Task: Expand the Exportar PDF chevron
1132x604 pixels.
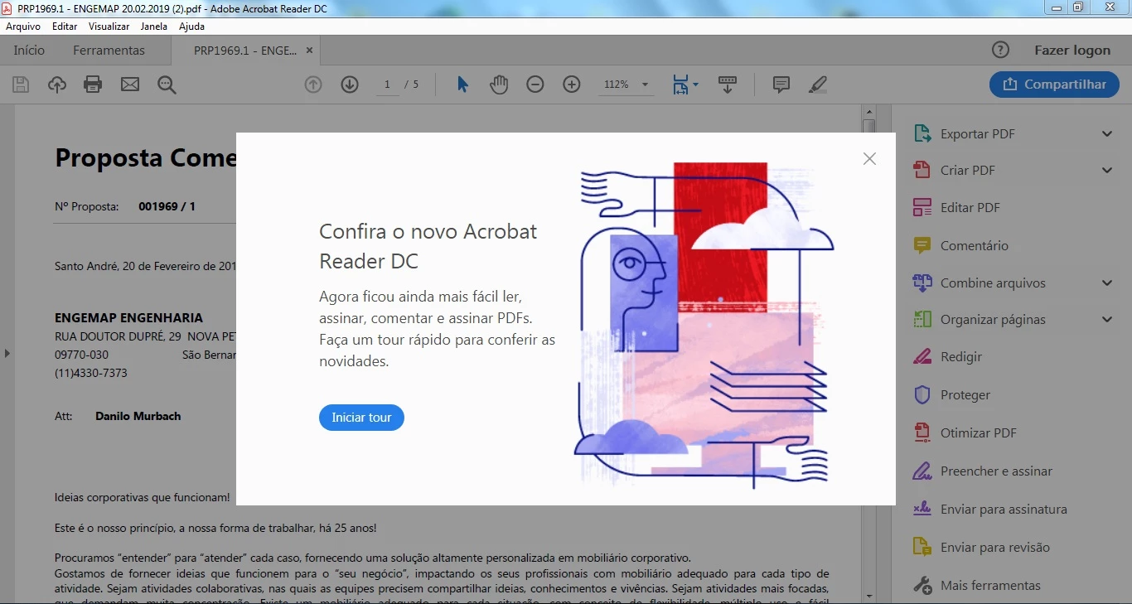Action: 1107,134
